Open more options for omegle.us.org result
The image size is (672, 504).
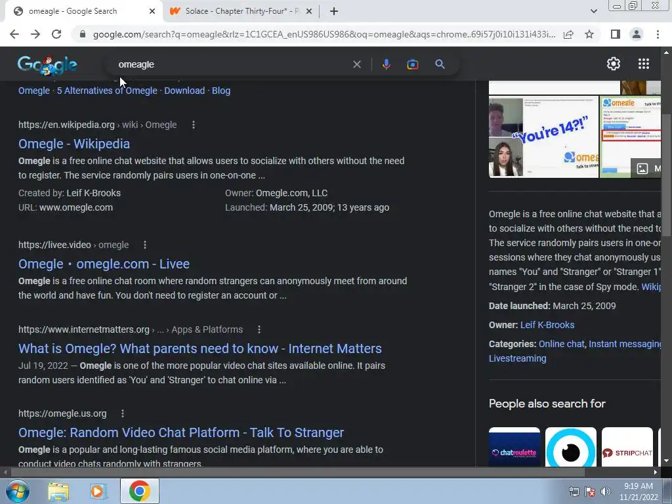pyautogui.click(x=123, y=413)
